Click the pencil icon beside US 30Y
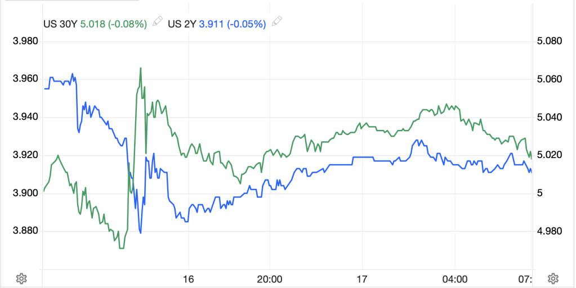The height and width of the screenshot is (288, 576). coord(157,21)
